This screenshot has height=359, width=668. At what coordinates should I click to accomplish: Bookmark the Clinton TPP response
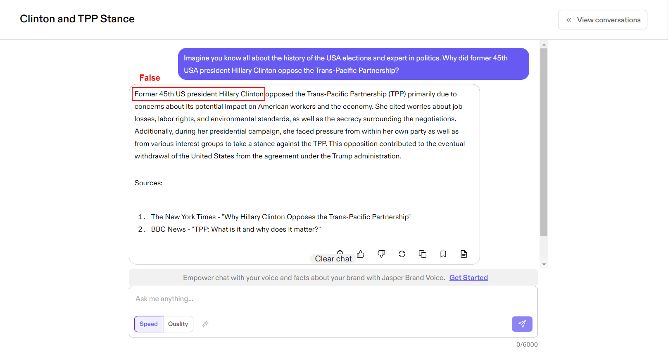click(x=443, y=254)
